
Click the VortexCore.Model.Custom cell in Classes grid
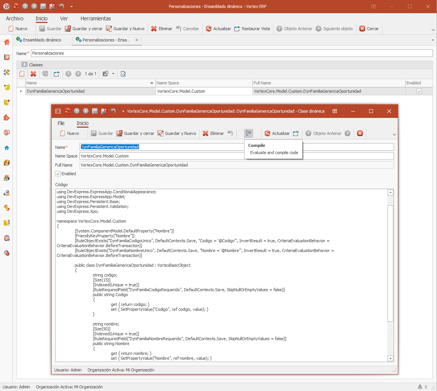pyautogui.click(x=204, y=91)
